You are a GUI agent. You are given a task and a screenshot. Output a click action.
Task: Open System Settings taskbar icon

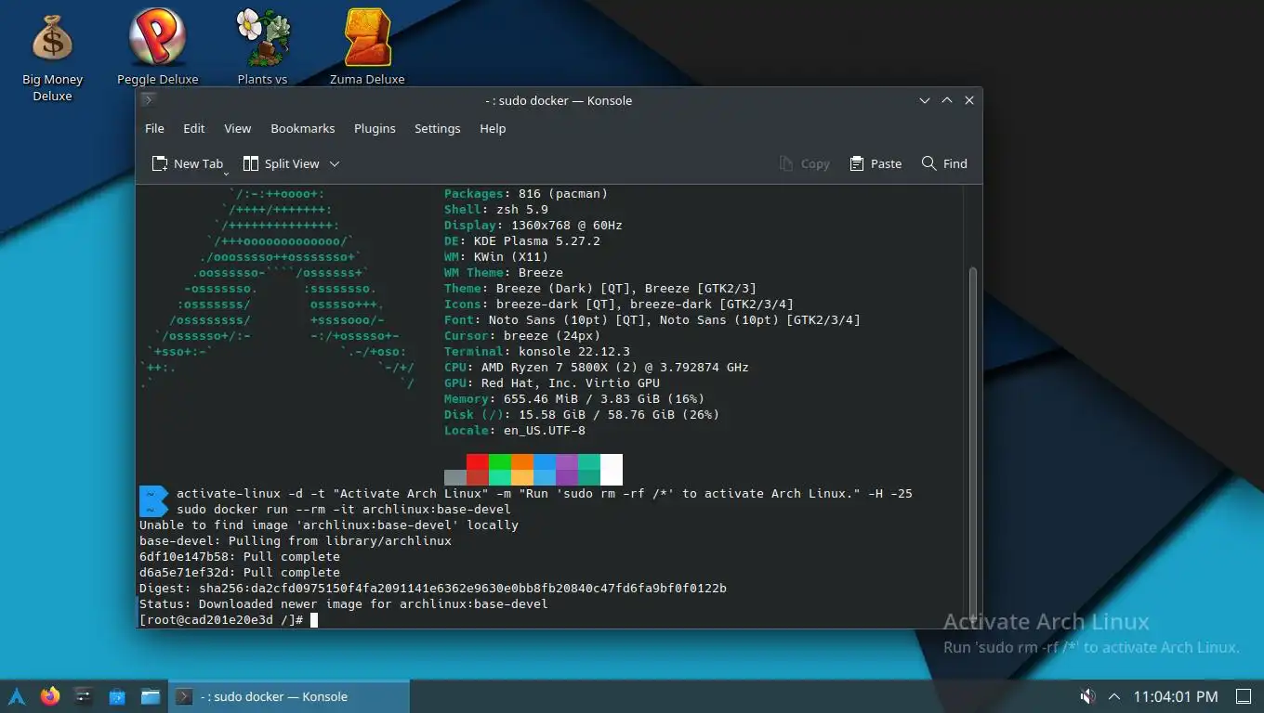click(83, 696)
